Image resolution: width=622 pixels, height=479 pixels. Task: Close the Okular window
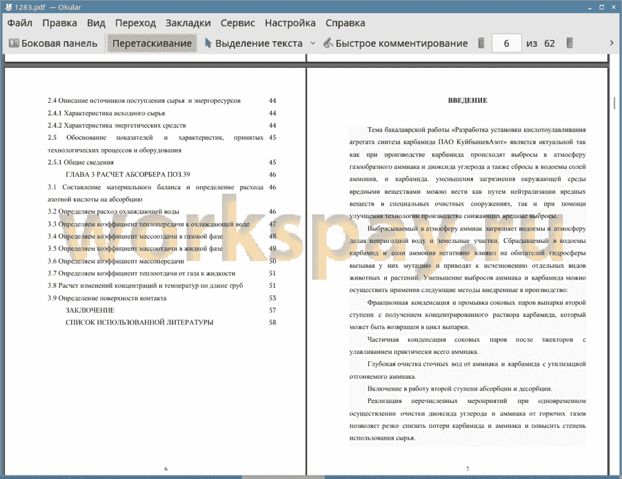[613, 7]
